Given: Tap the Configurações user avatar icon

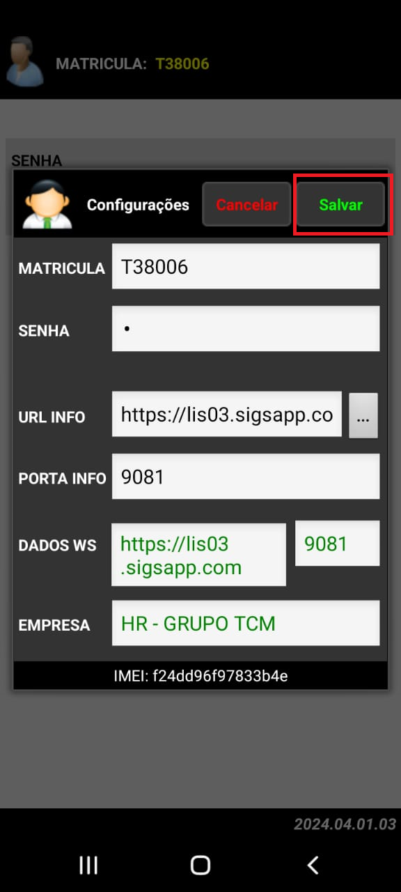Looking at the screenshot, I should pos(47,204).
